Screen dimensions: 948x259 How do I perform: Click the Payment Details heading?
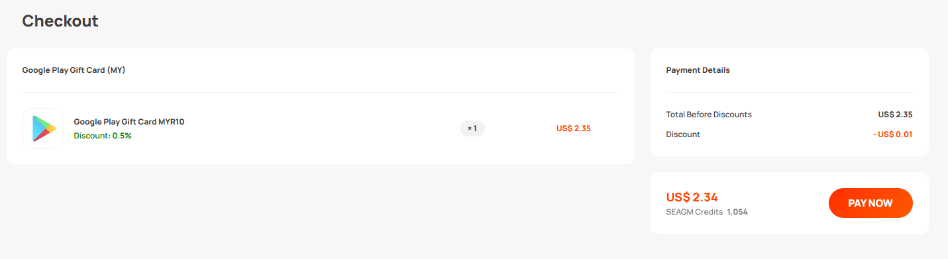coord(698,70)
